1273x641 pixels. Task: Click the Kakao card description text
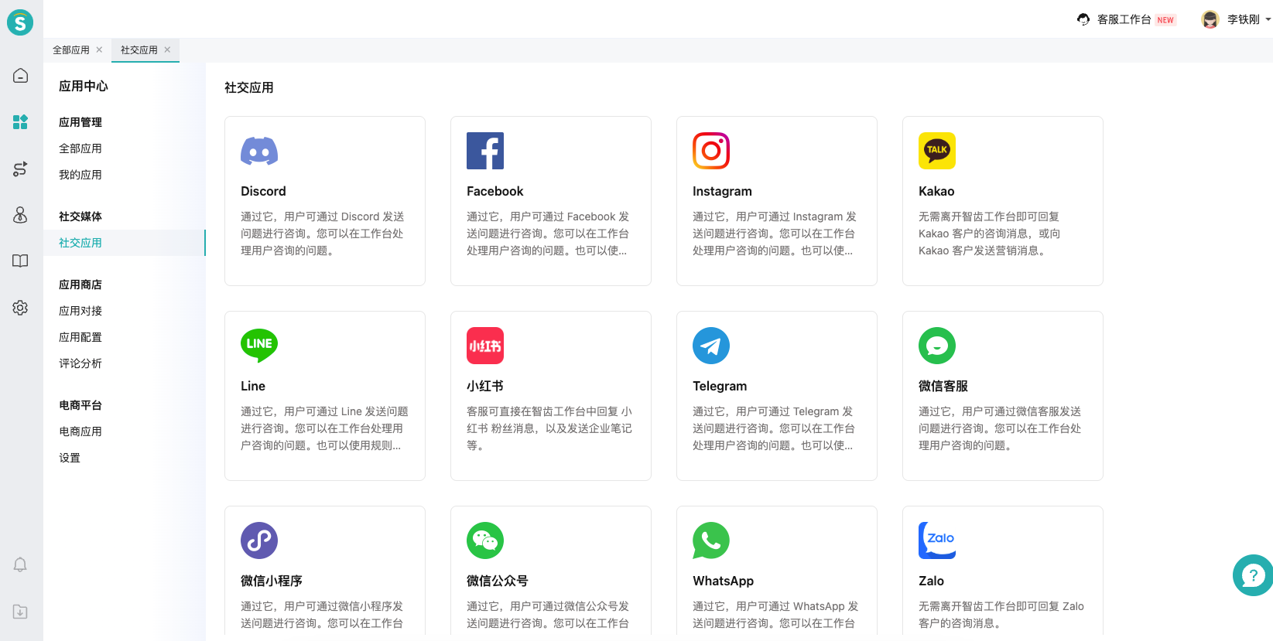tap(990, 234)
